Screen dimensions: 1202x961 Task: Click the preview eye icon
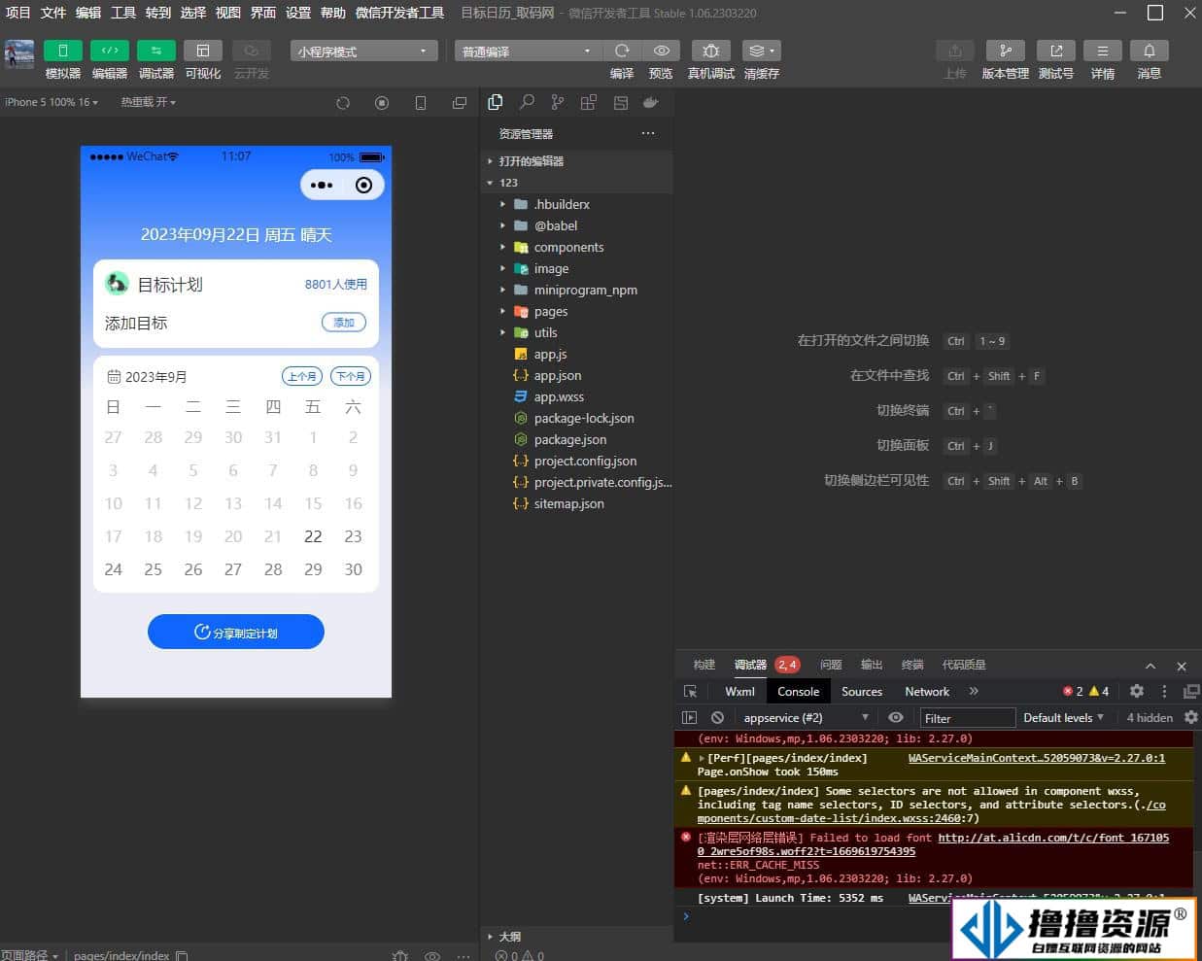(661, 51)
